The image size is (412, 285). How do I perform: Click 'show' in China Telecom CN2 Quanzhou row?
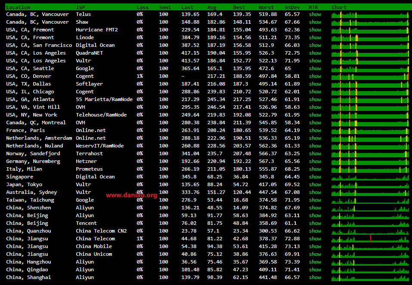pyautogui.click(x=315, y=231)
